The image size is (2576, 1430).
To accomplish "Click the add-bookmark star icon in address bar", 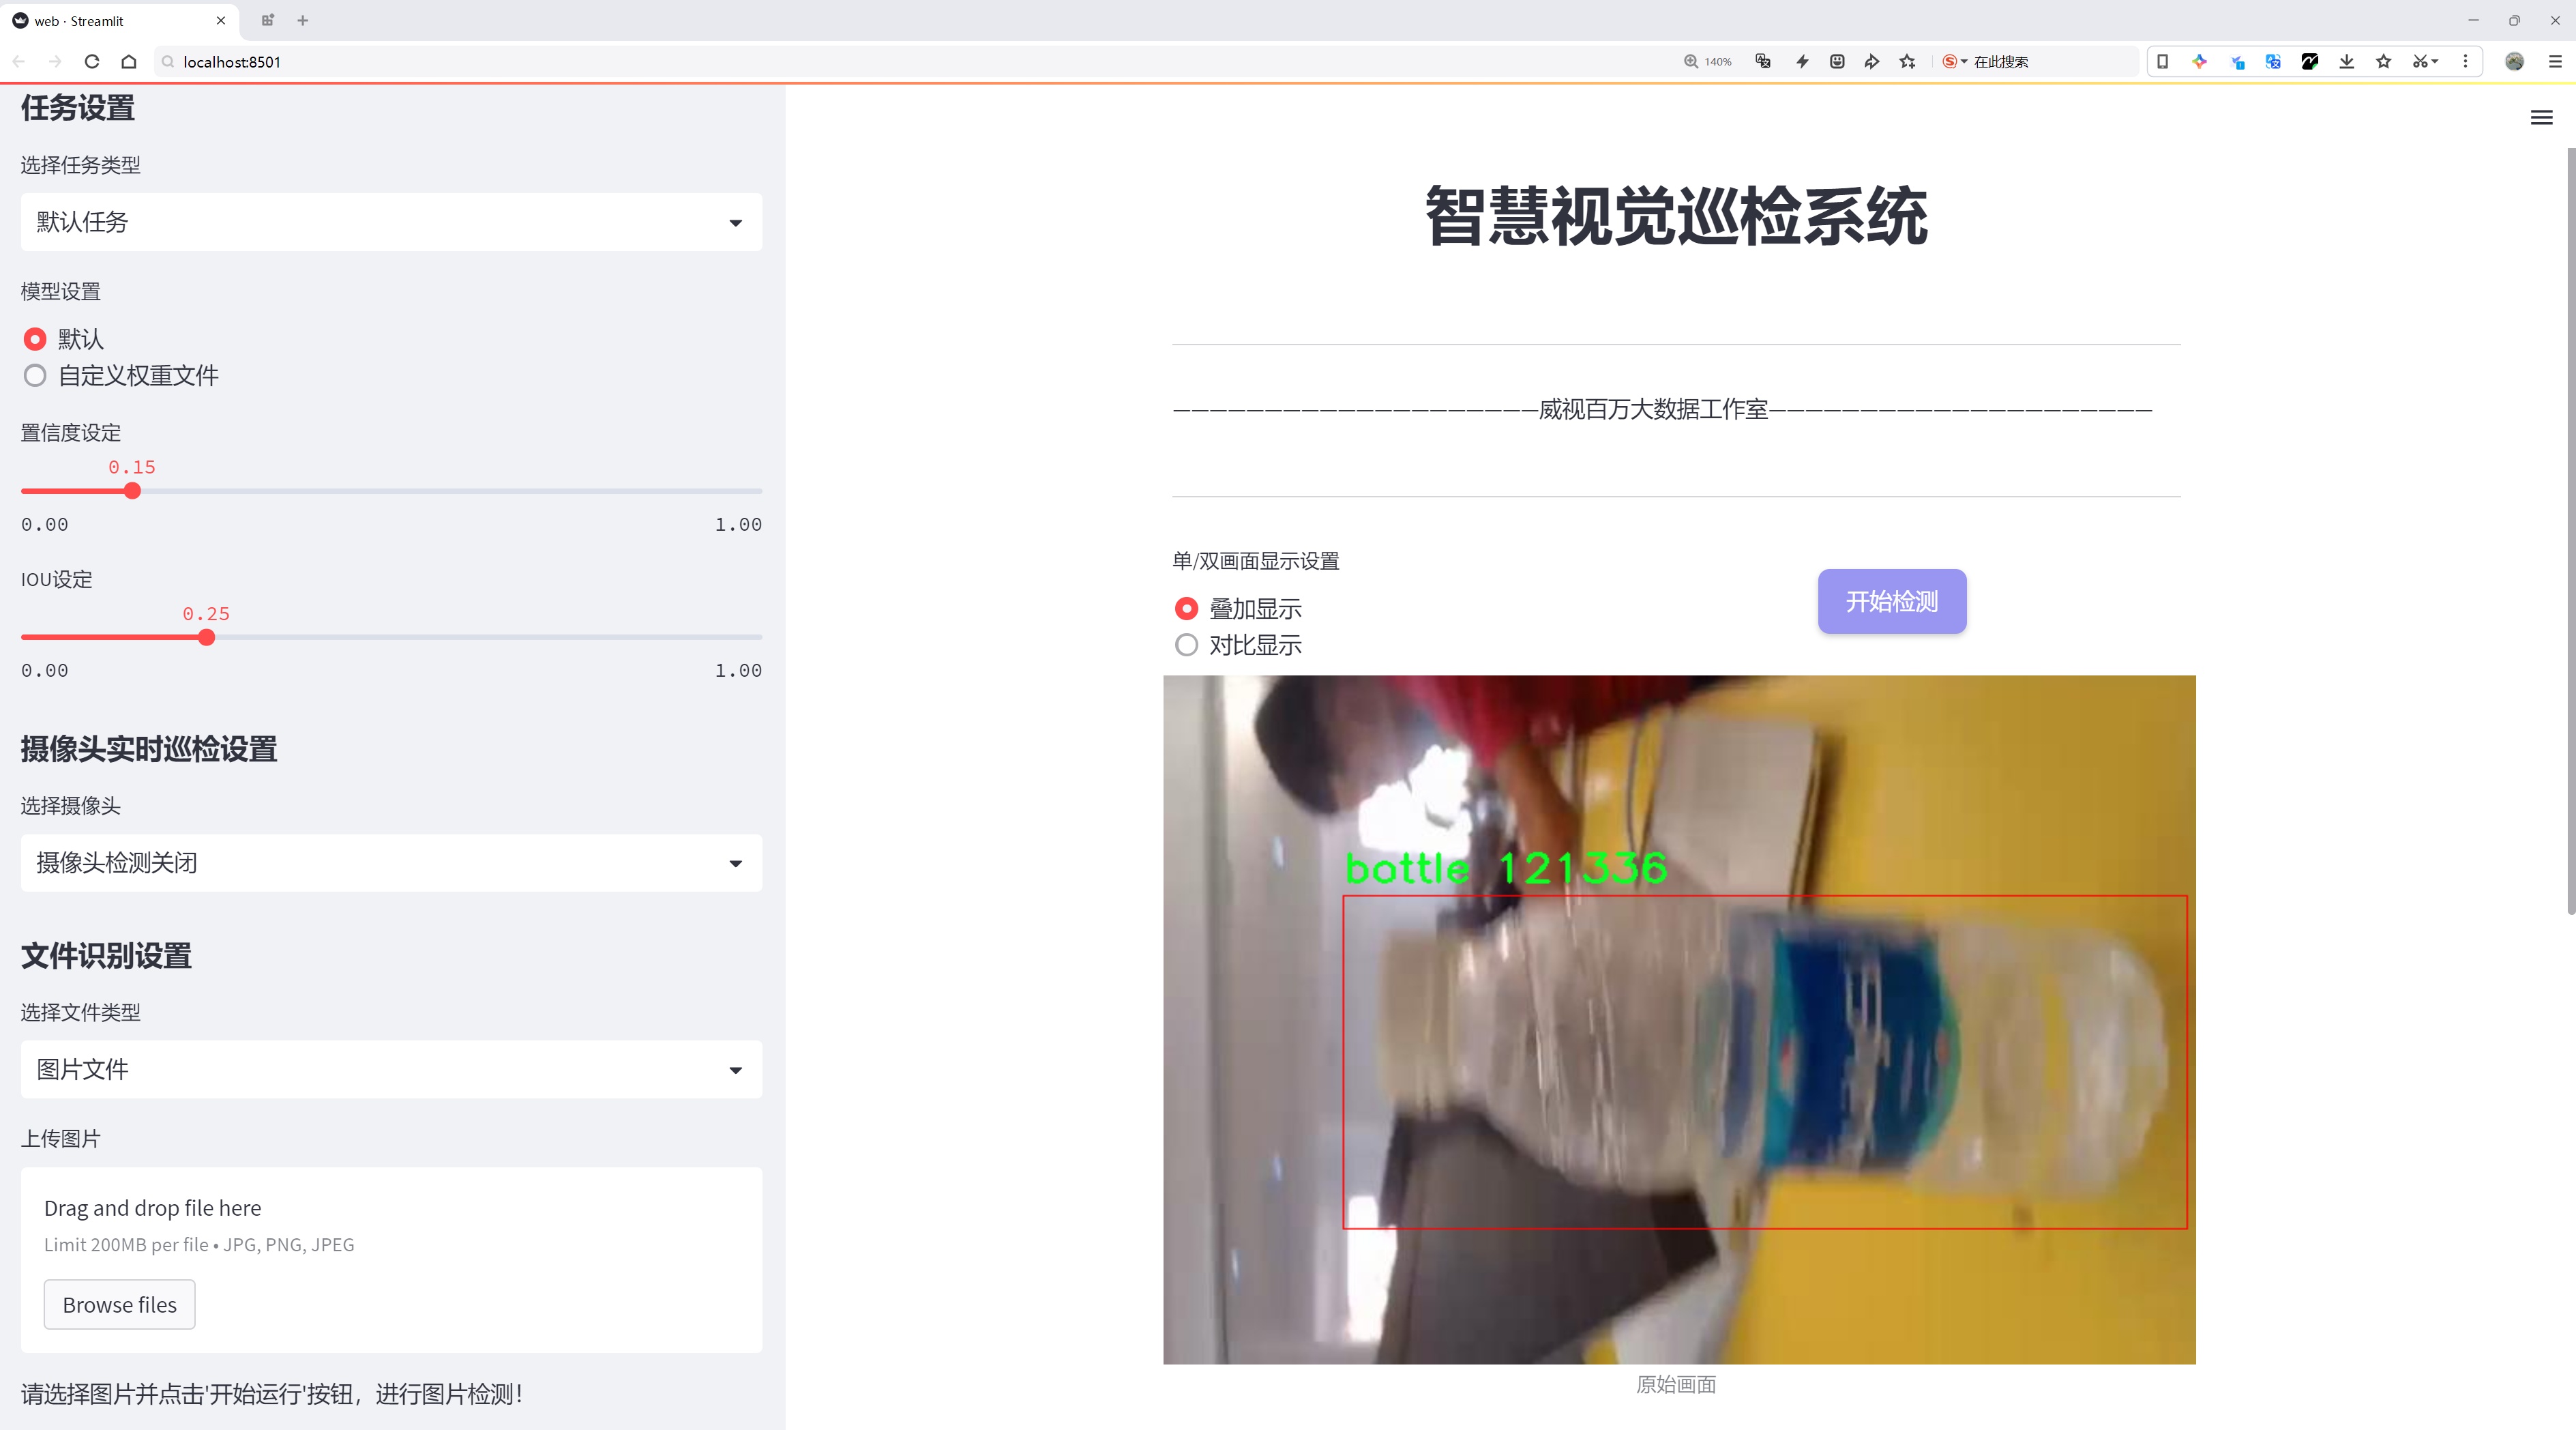I will 1907,62.
